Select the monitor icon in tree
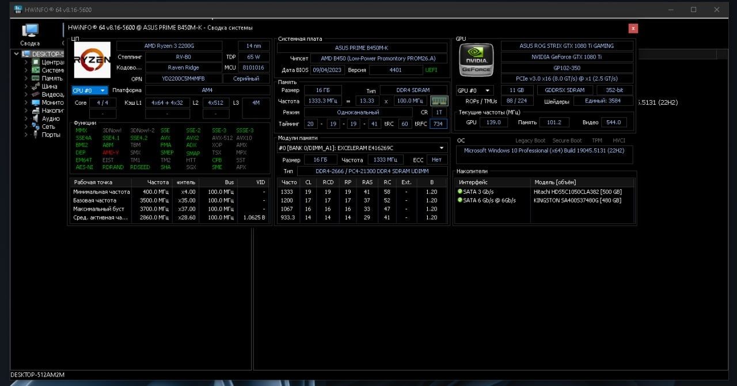Viewport: 737px width, 386px height. (x=36, y=102)
